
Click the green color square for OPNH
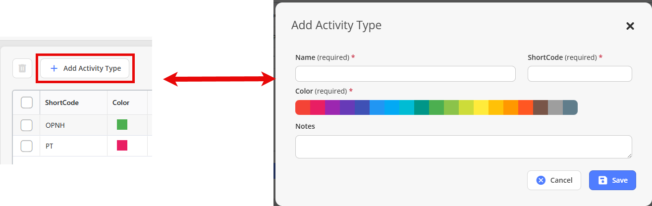[x=122, y=125]
